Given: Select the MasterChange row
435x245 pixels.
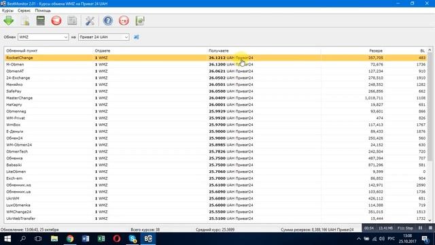Looking at the screenshot, I should click(x=216, y=98).
